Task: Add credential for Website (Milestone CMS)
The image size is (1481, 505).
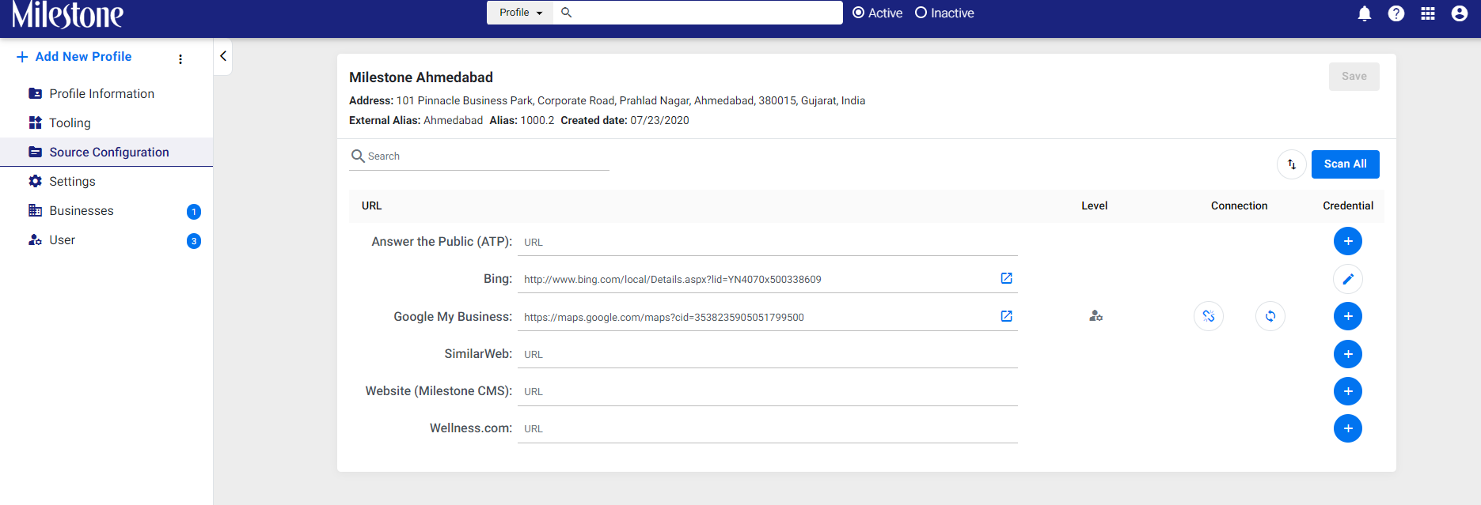Action: pos(1348,391)
